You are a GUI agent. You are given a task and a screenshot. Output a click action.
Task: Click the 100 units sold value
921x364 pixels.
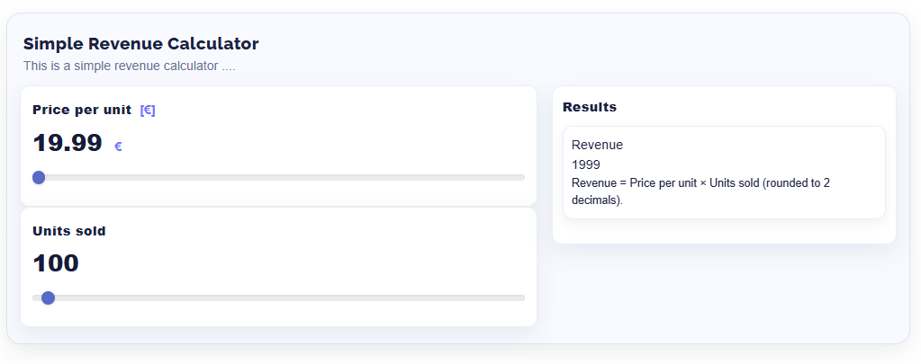pyautogui.click(x=56, y=263)
